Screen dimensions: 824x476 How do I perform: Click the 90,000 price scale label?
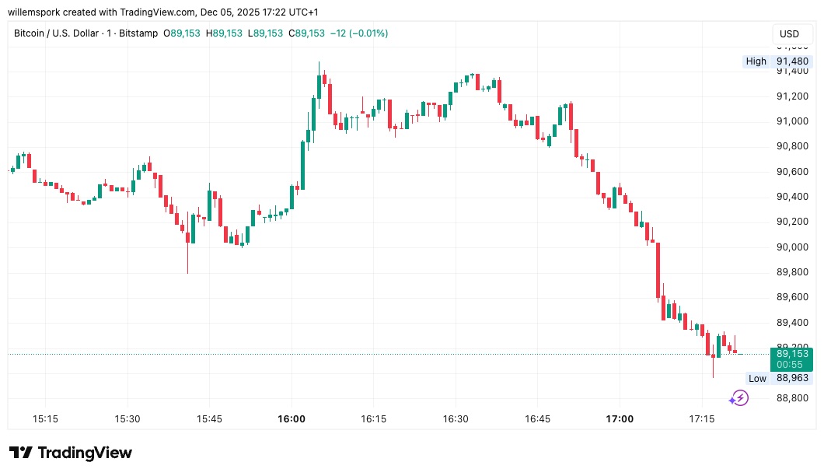(791, 247)
